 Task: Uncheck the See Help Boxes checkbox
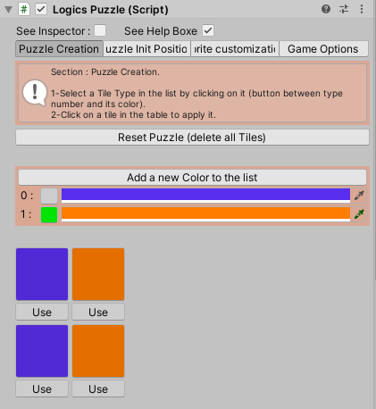[208, 30]
